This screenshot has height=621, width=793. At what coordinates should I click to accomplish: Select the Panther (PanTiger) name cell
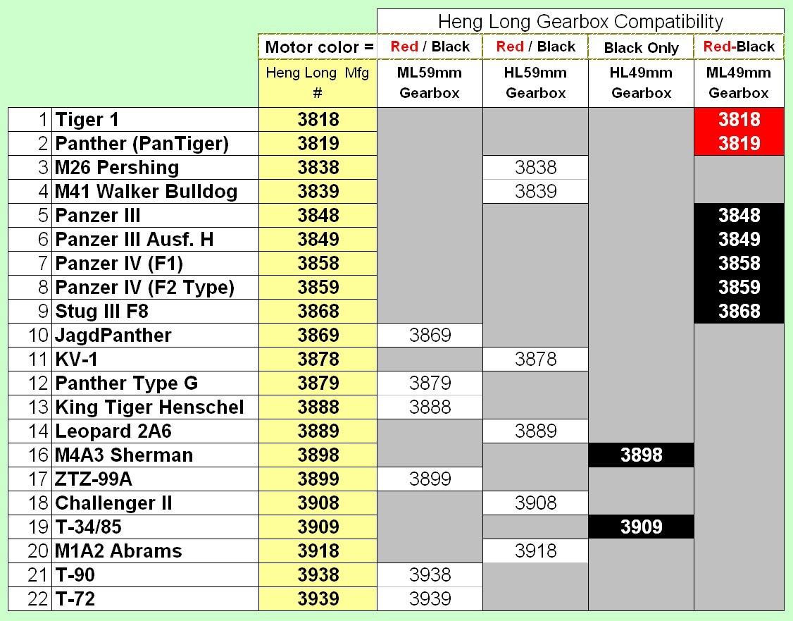(155, 143)
